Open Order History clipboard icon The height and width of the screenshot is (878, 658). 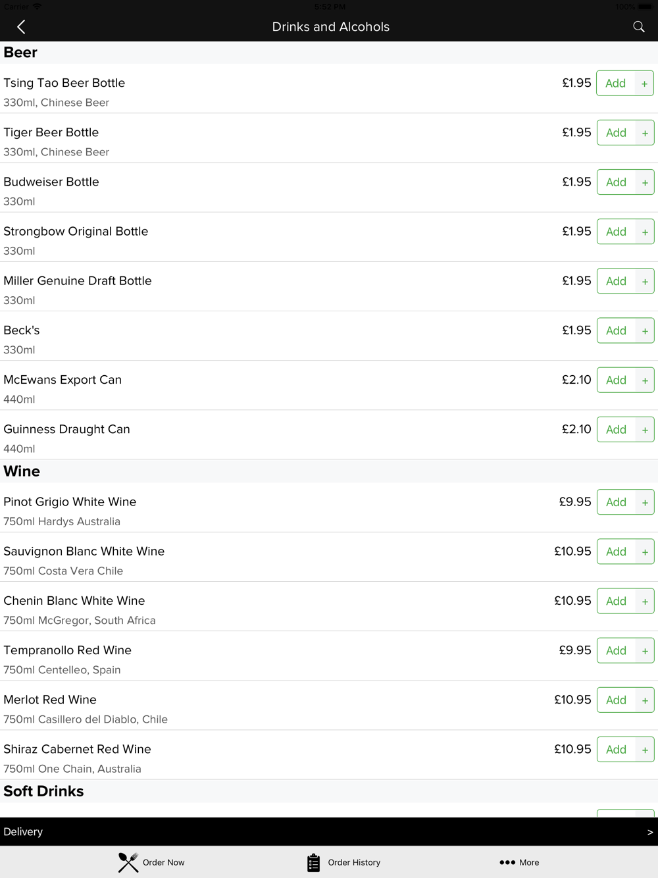point(313,862)
